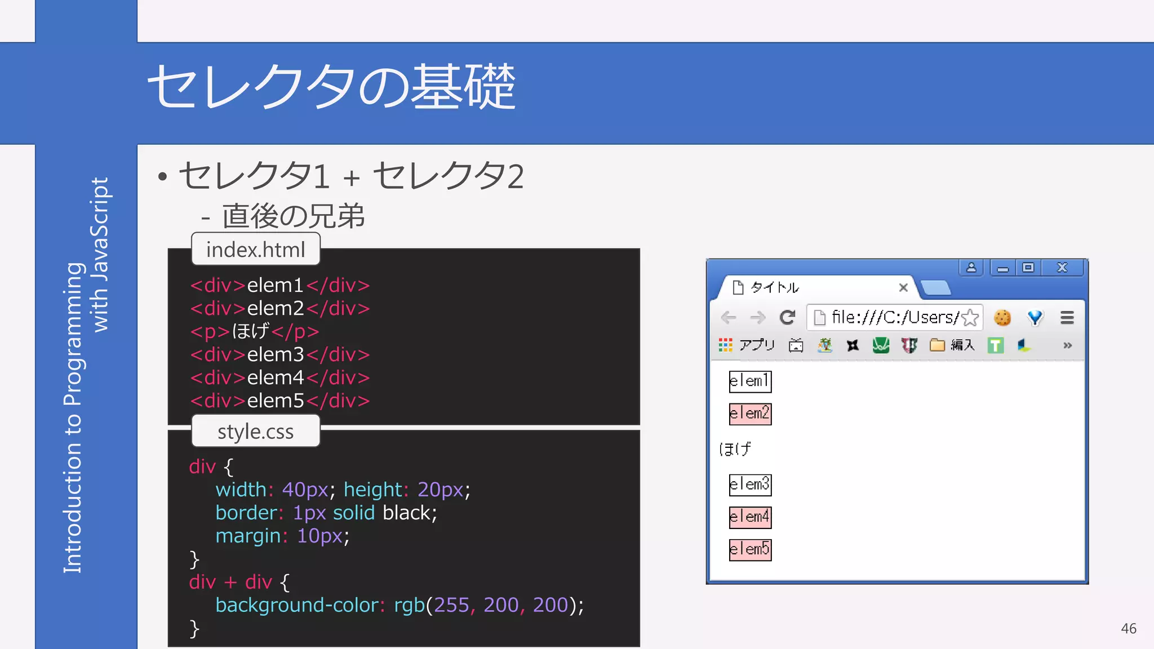Viewport: 1154px width, 649px height.
Task: Minimize the Chrome window
Action: point(1003,268)
